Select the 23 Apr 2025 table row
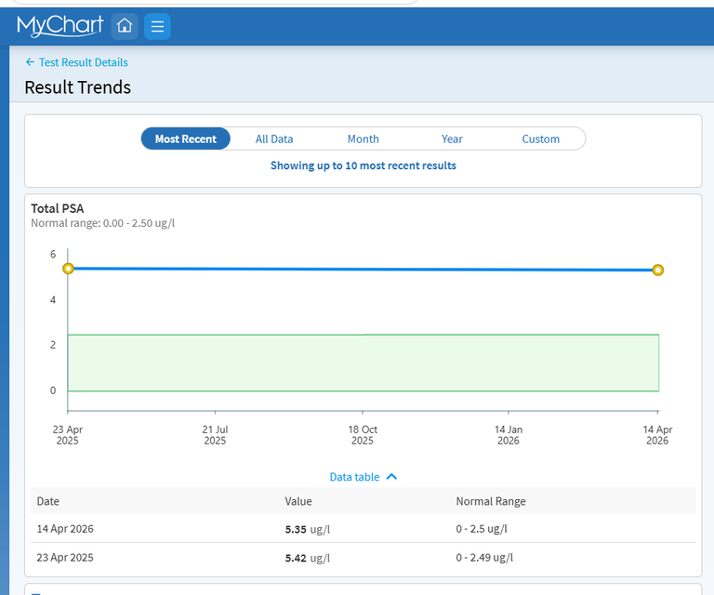714x595 pixels. click(363, 558)
